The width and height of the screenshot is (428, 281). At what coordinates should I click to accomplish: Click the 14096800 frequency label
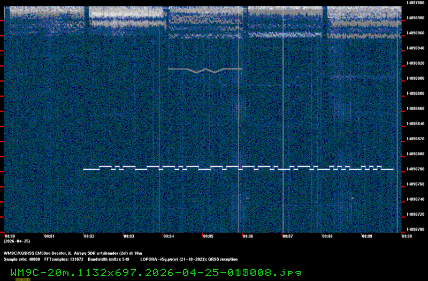coord(415,154)
